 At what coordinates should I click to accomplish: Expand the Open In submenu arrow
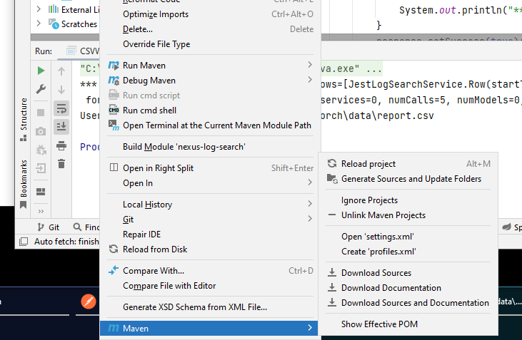point(309,183)
